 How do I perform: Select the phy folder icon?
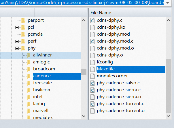click(x=23, y=48)
